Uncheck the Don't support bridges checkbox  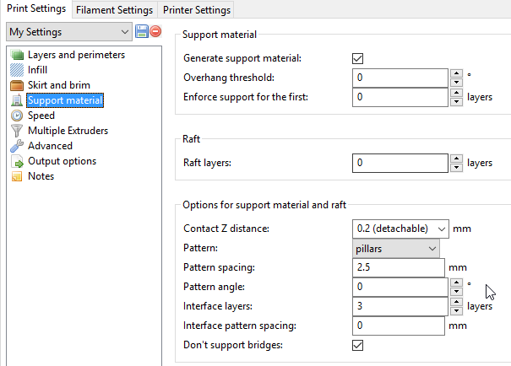click(x=357, y=345)
